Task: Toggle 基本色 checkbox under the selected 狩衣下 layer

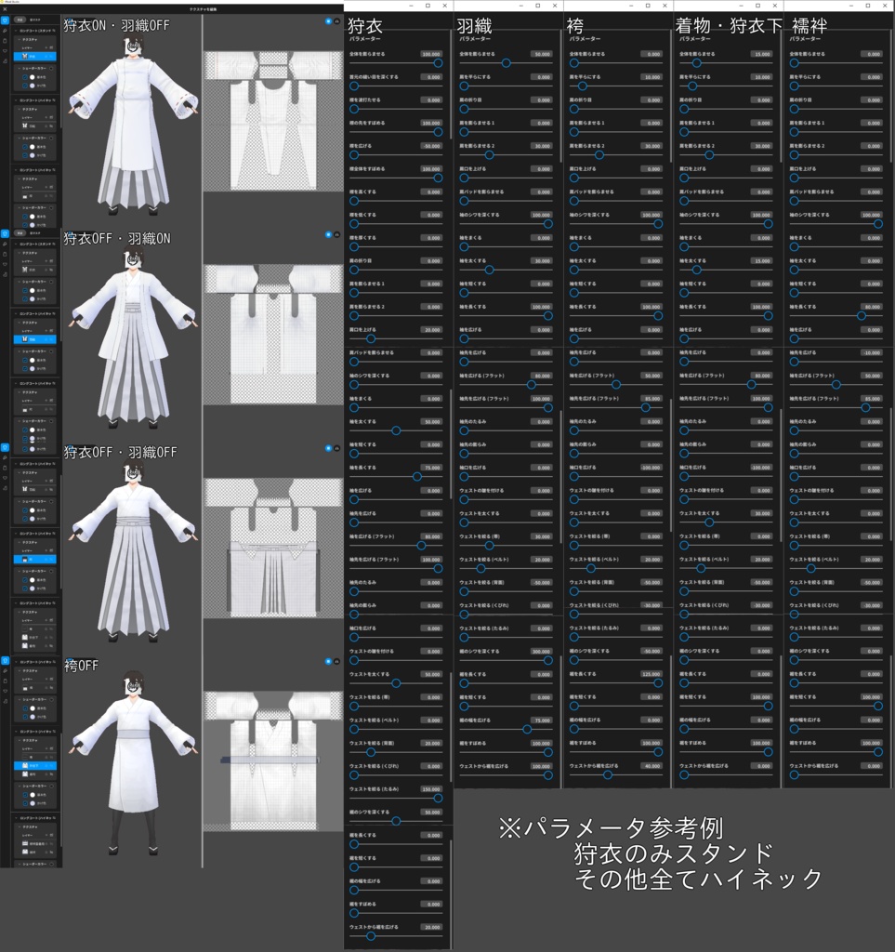Action: pyautogui.click(x=25, y=795)
